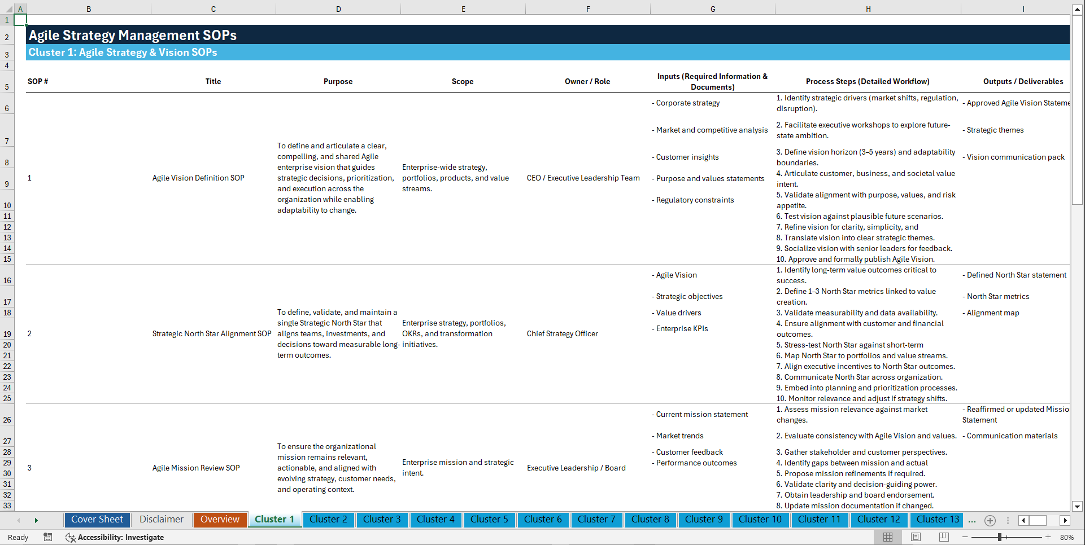Open Page Break Preview view
Screen dimensions: 1085x545
point(943,537)
